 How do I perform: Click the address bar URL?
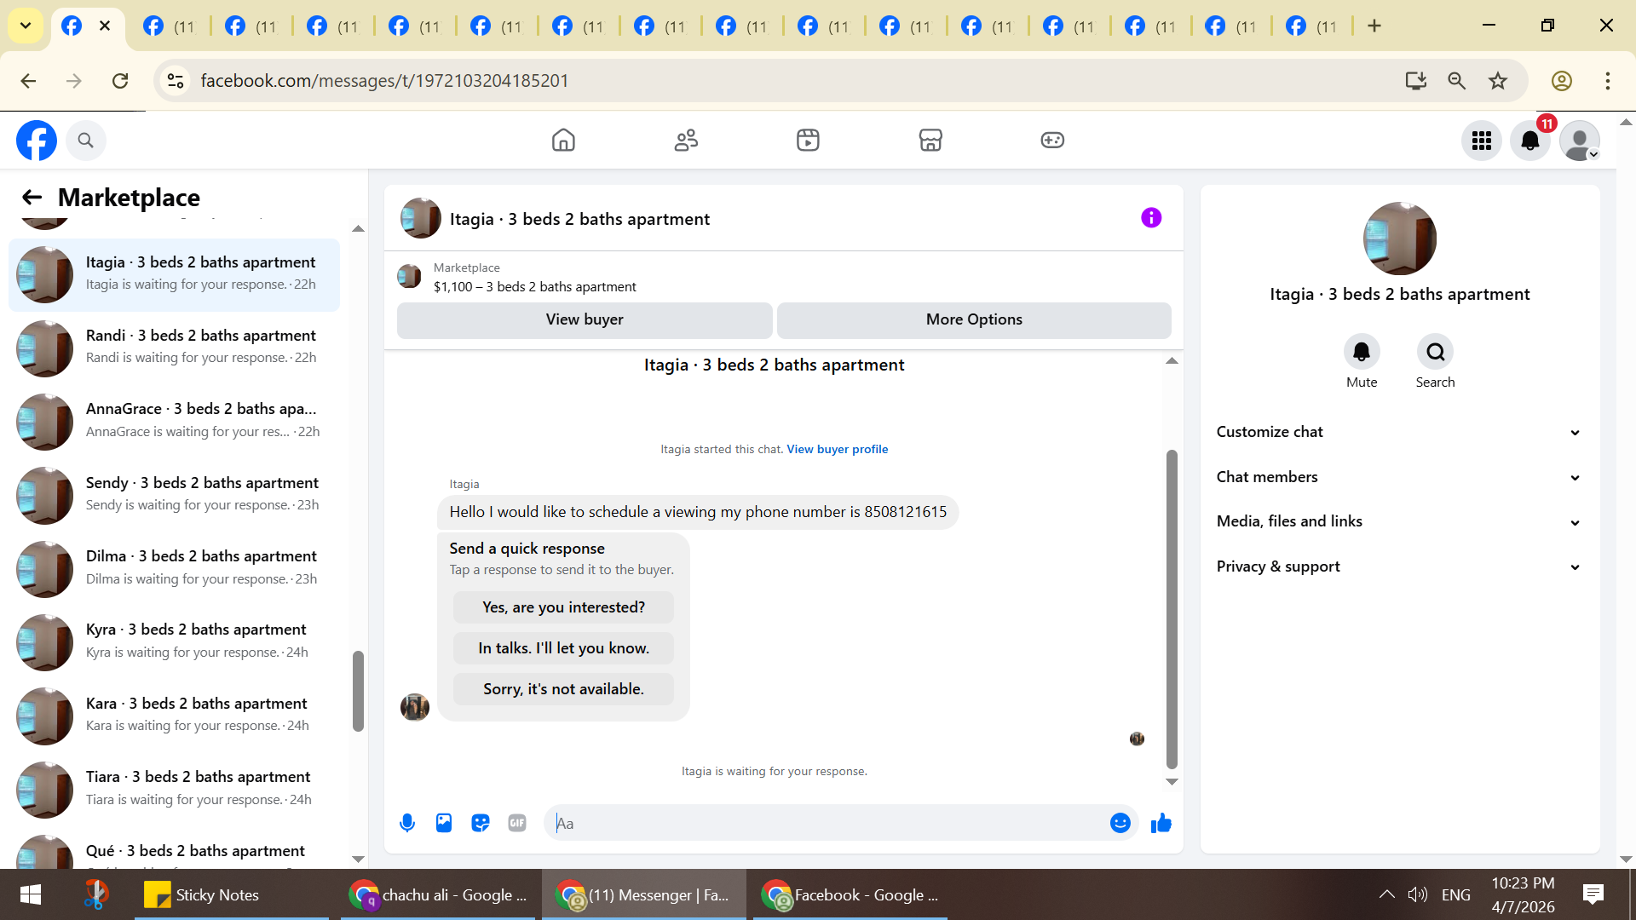coord(384,81)
